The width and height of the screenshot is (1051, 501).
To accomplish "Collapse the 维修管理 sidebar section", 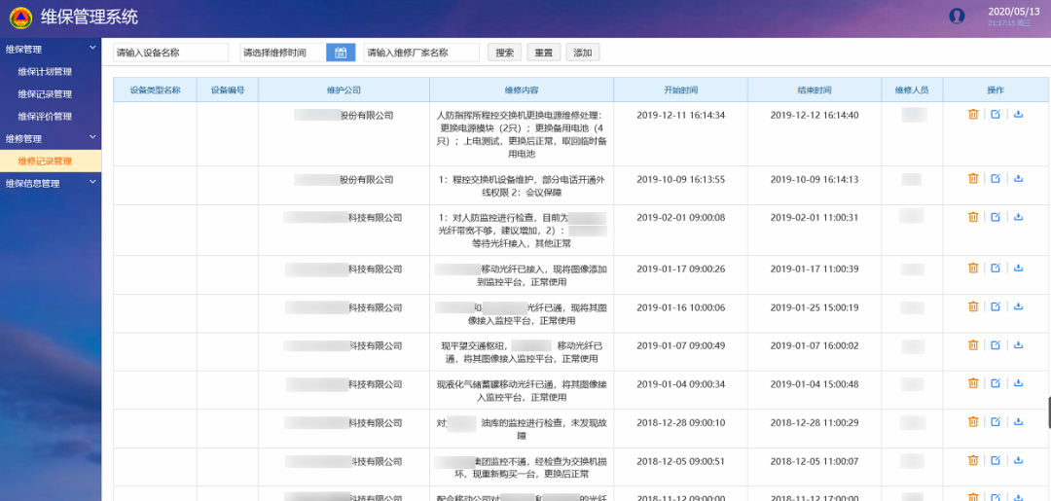I will (92, 139).
